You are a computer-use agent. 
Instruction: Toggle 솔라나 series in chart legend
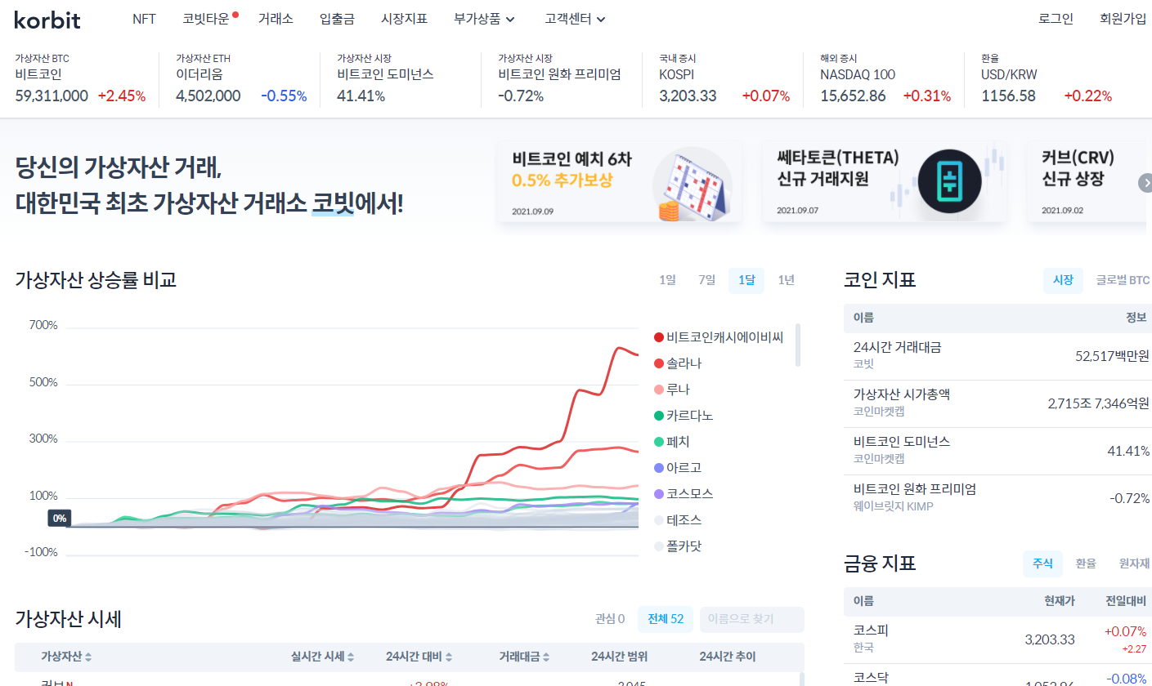pos(677,363)
